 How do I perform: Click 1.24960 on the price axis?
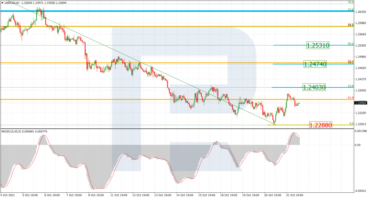coord(361,57)
